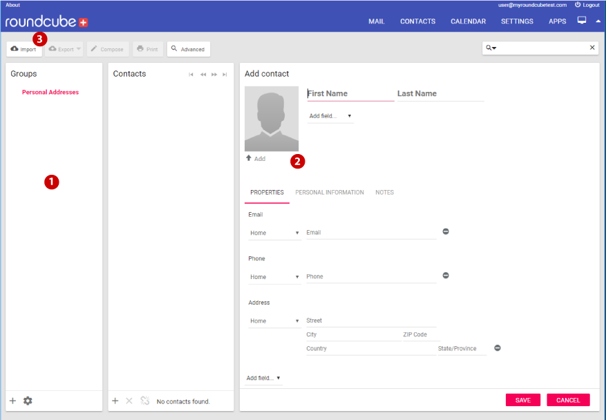The image size is (606, 420).
Task: Click the SAVE button
Action: click(x=523, y=400)
